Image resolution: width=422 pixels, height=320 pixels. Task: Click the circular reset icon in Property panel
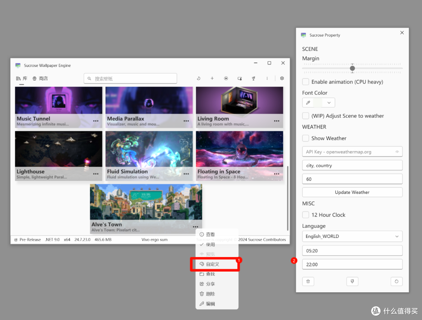click(x=397, y=281)
